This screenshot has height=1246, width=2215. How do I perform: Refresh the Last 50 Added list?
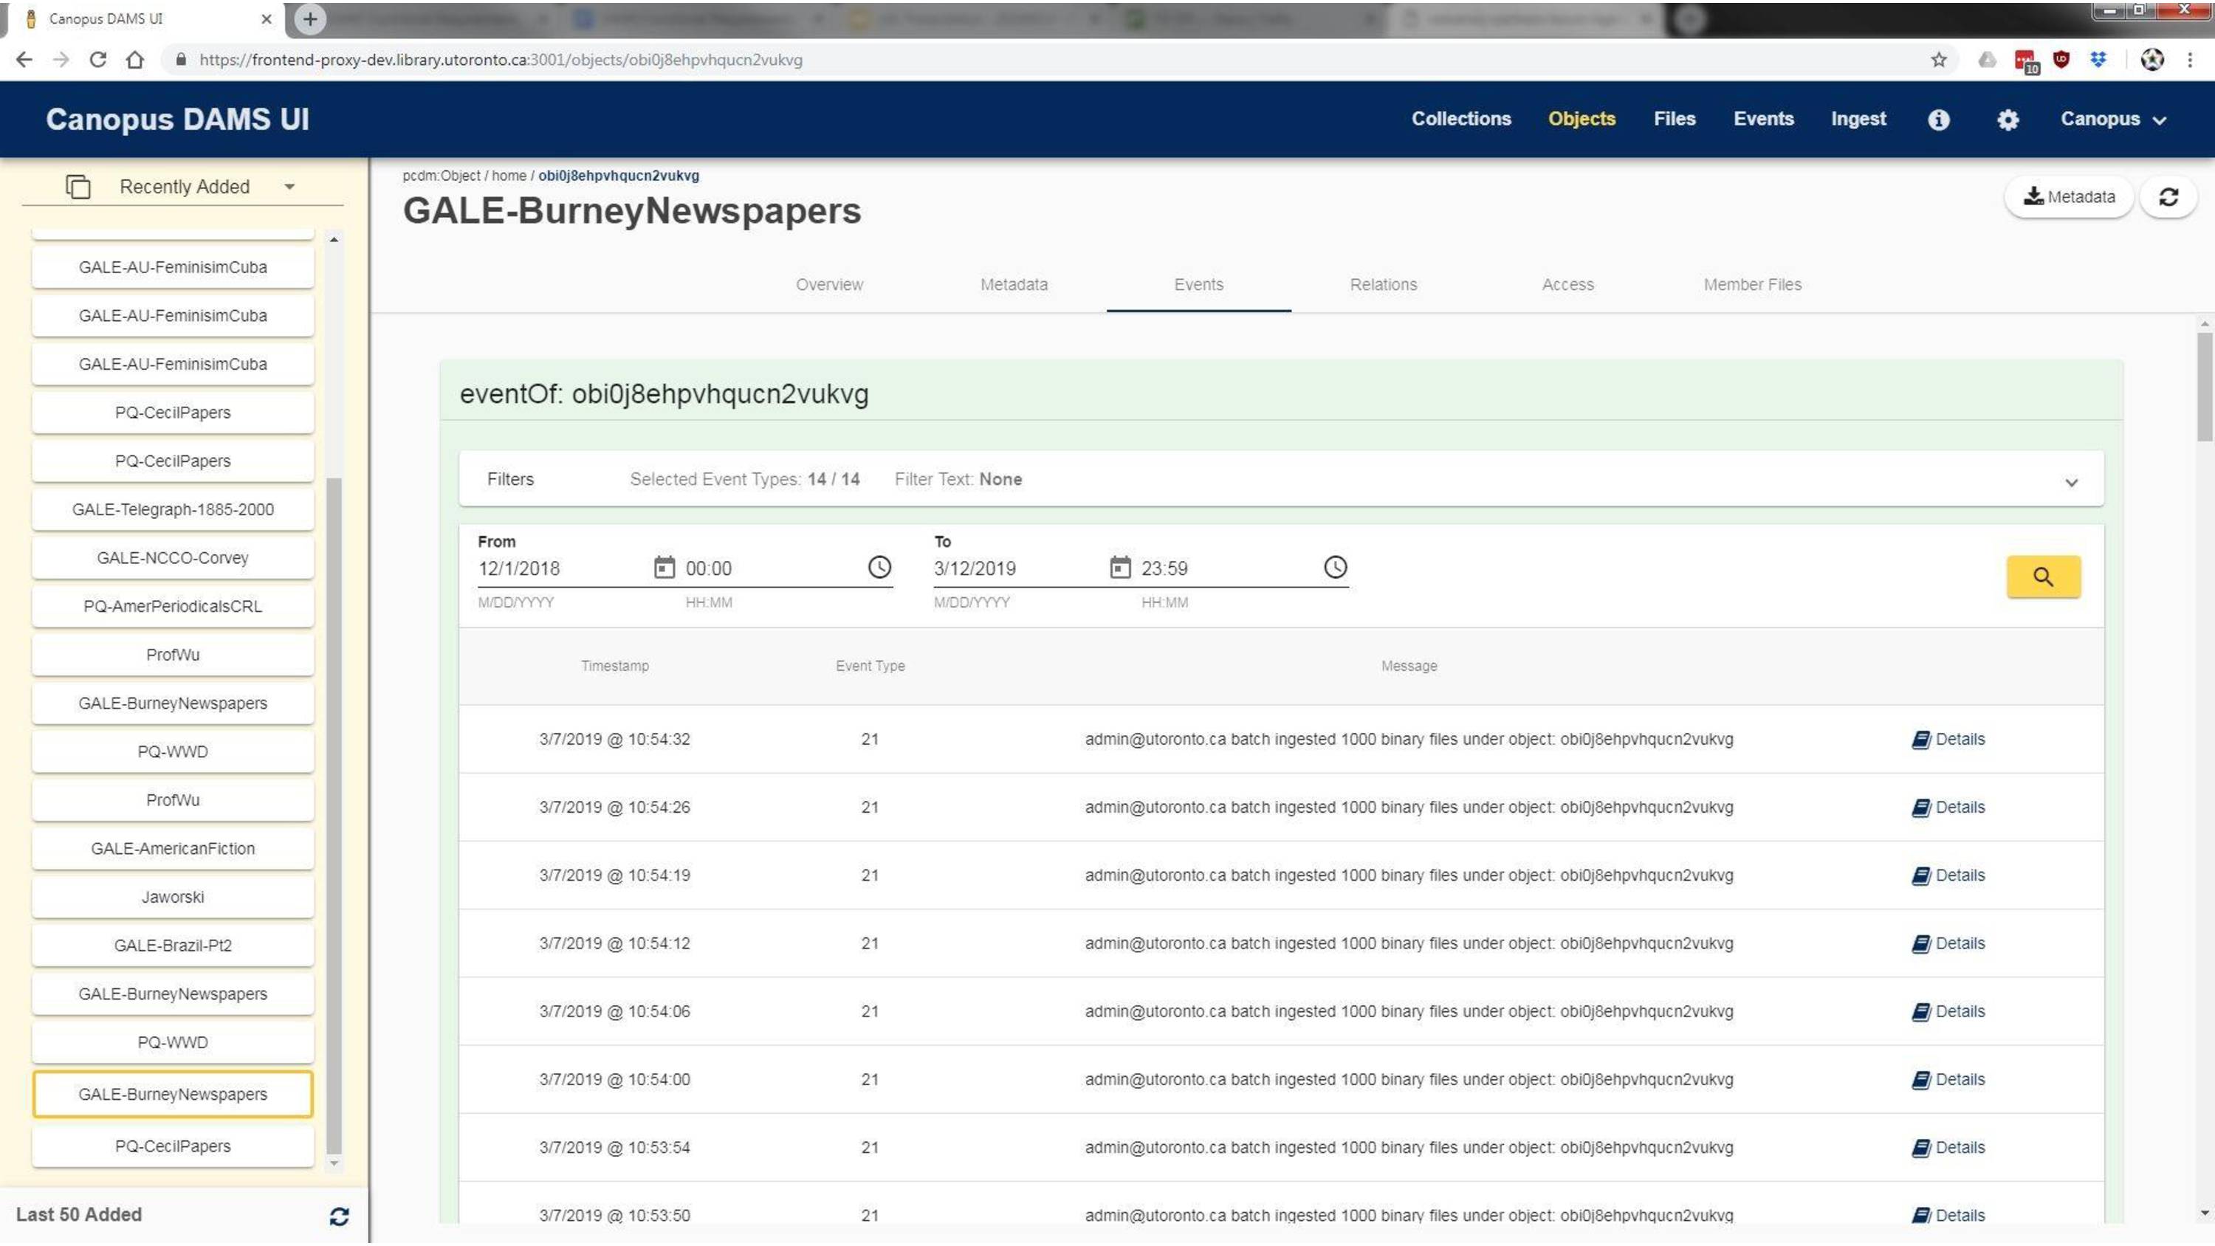pyautogui.click(x=339, y=1215)
